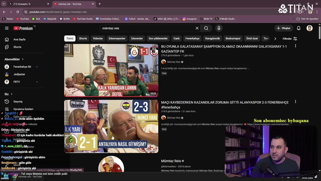Open Tüm Yer İşaretleri folder
Screen dimensions: 321x181
(x=307, y=19)
